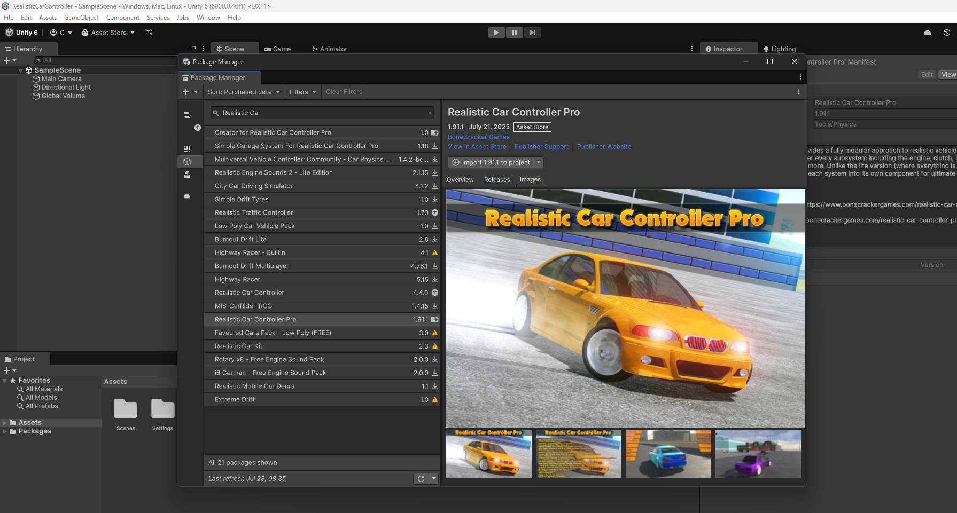Select the Realistic Car Kit row

point(322,346)
